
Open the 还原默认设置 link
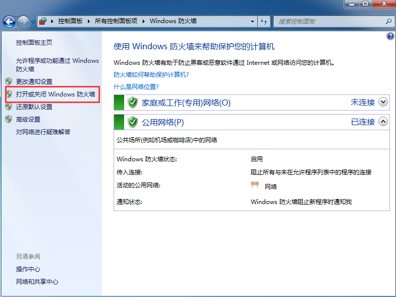[34, 107]
